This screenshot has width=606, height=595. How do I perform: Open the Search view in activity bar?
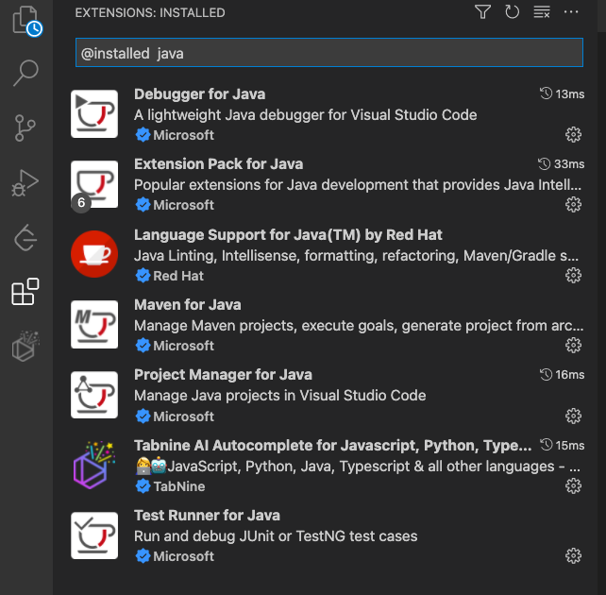coord(25,73)
